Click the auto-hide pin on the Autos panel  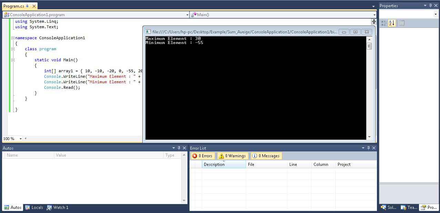pos(179,148)
